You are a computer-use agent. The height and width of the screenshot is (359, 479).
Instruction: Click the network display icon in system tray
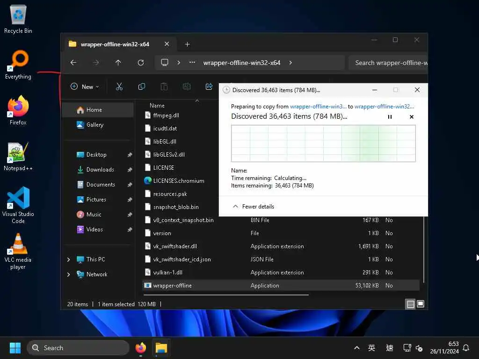click(407, 348)
